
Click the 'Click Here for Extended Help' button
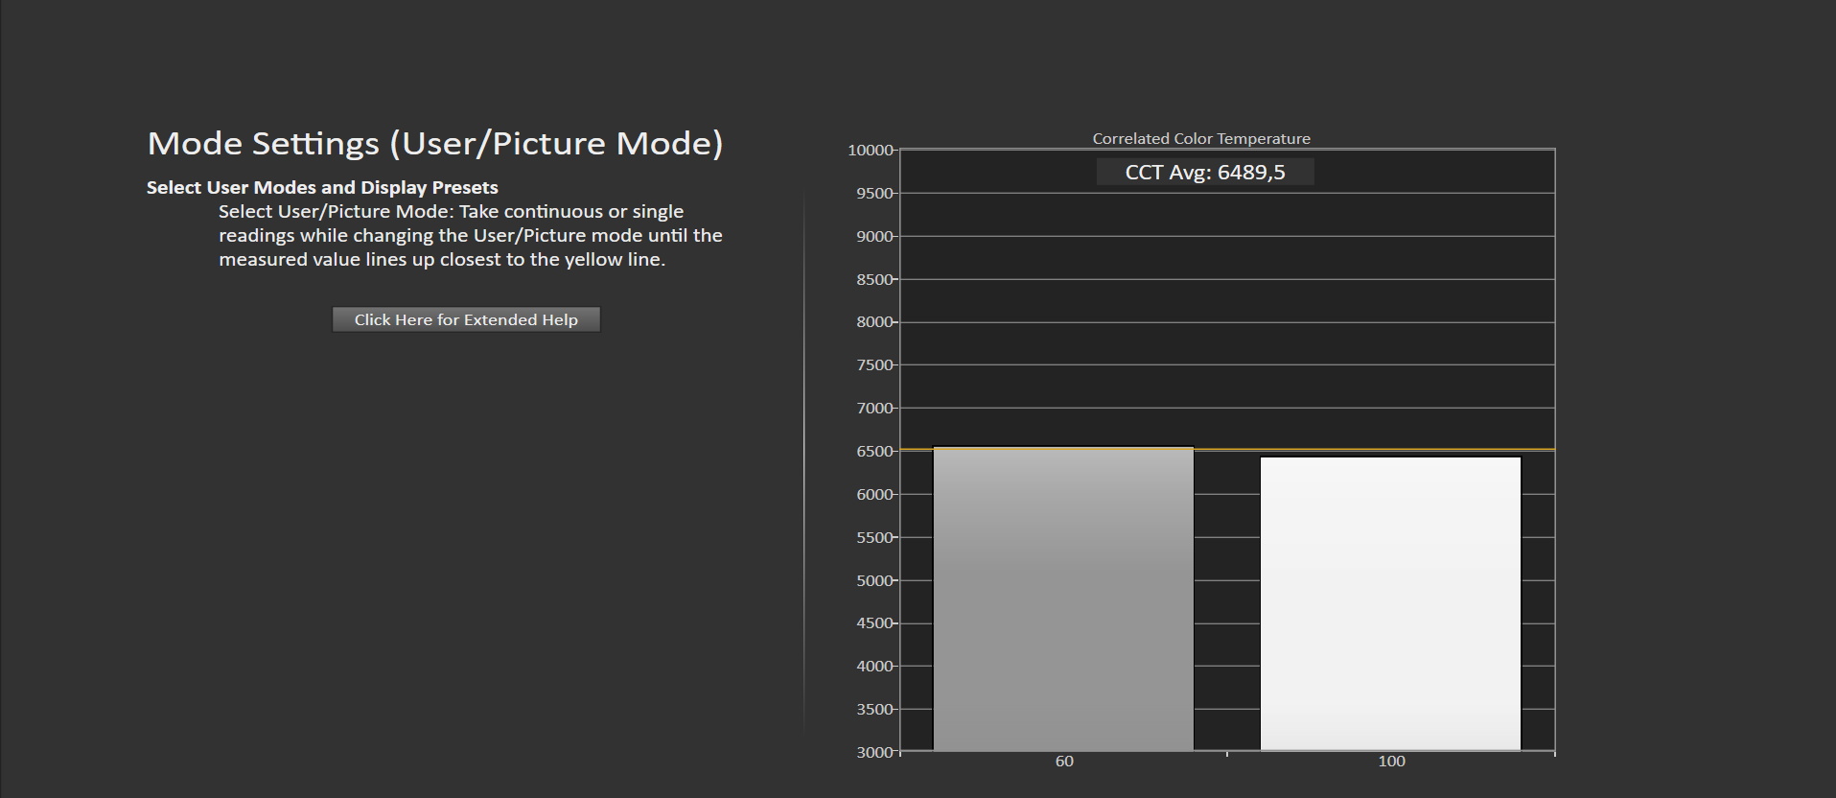point(466,319)
